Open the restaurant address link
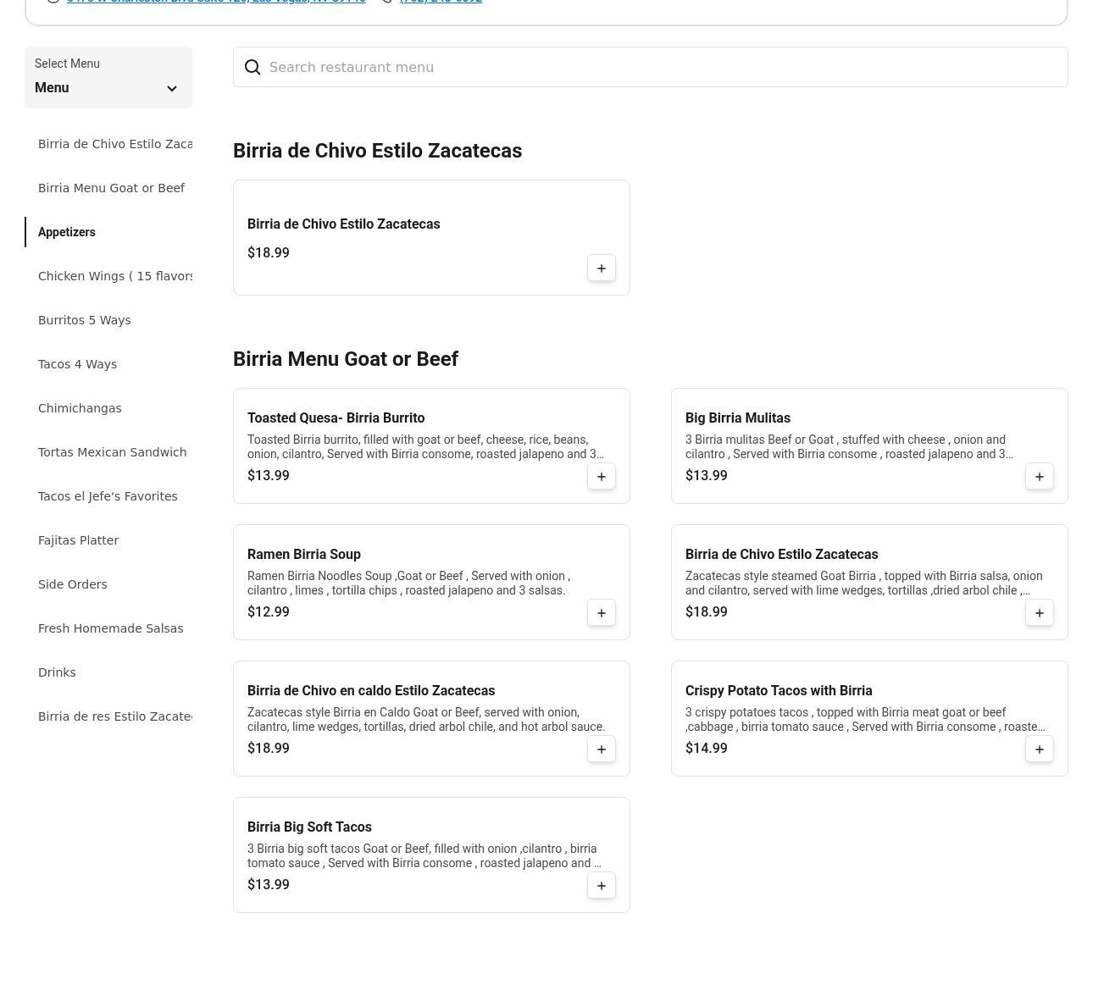 pos(216,2)
